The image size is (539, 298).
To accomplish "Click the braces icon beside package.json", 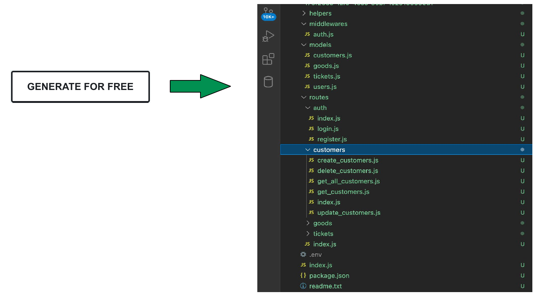I will (x=303, y=276).
